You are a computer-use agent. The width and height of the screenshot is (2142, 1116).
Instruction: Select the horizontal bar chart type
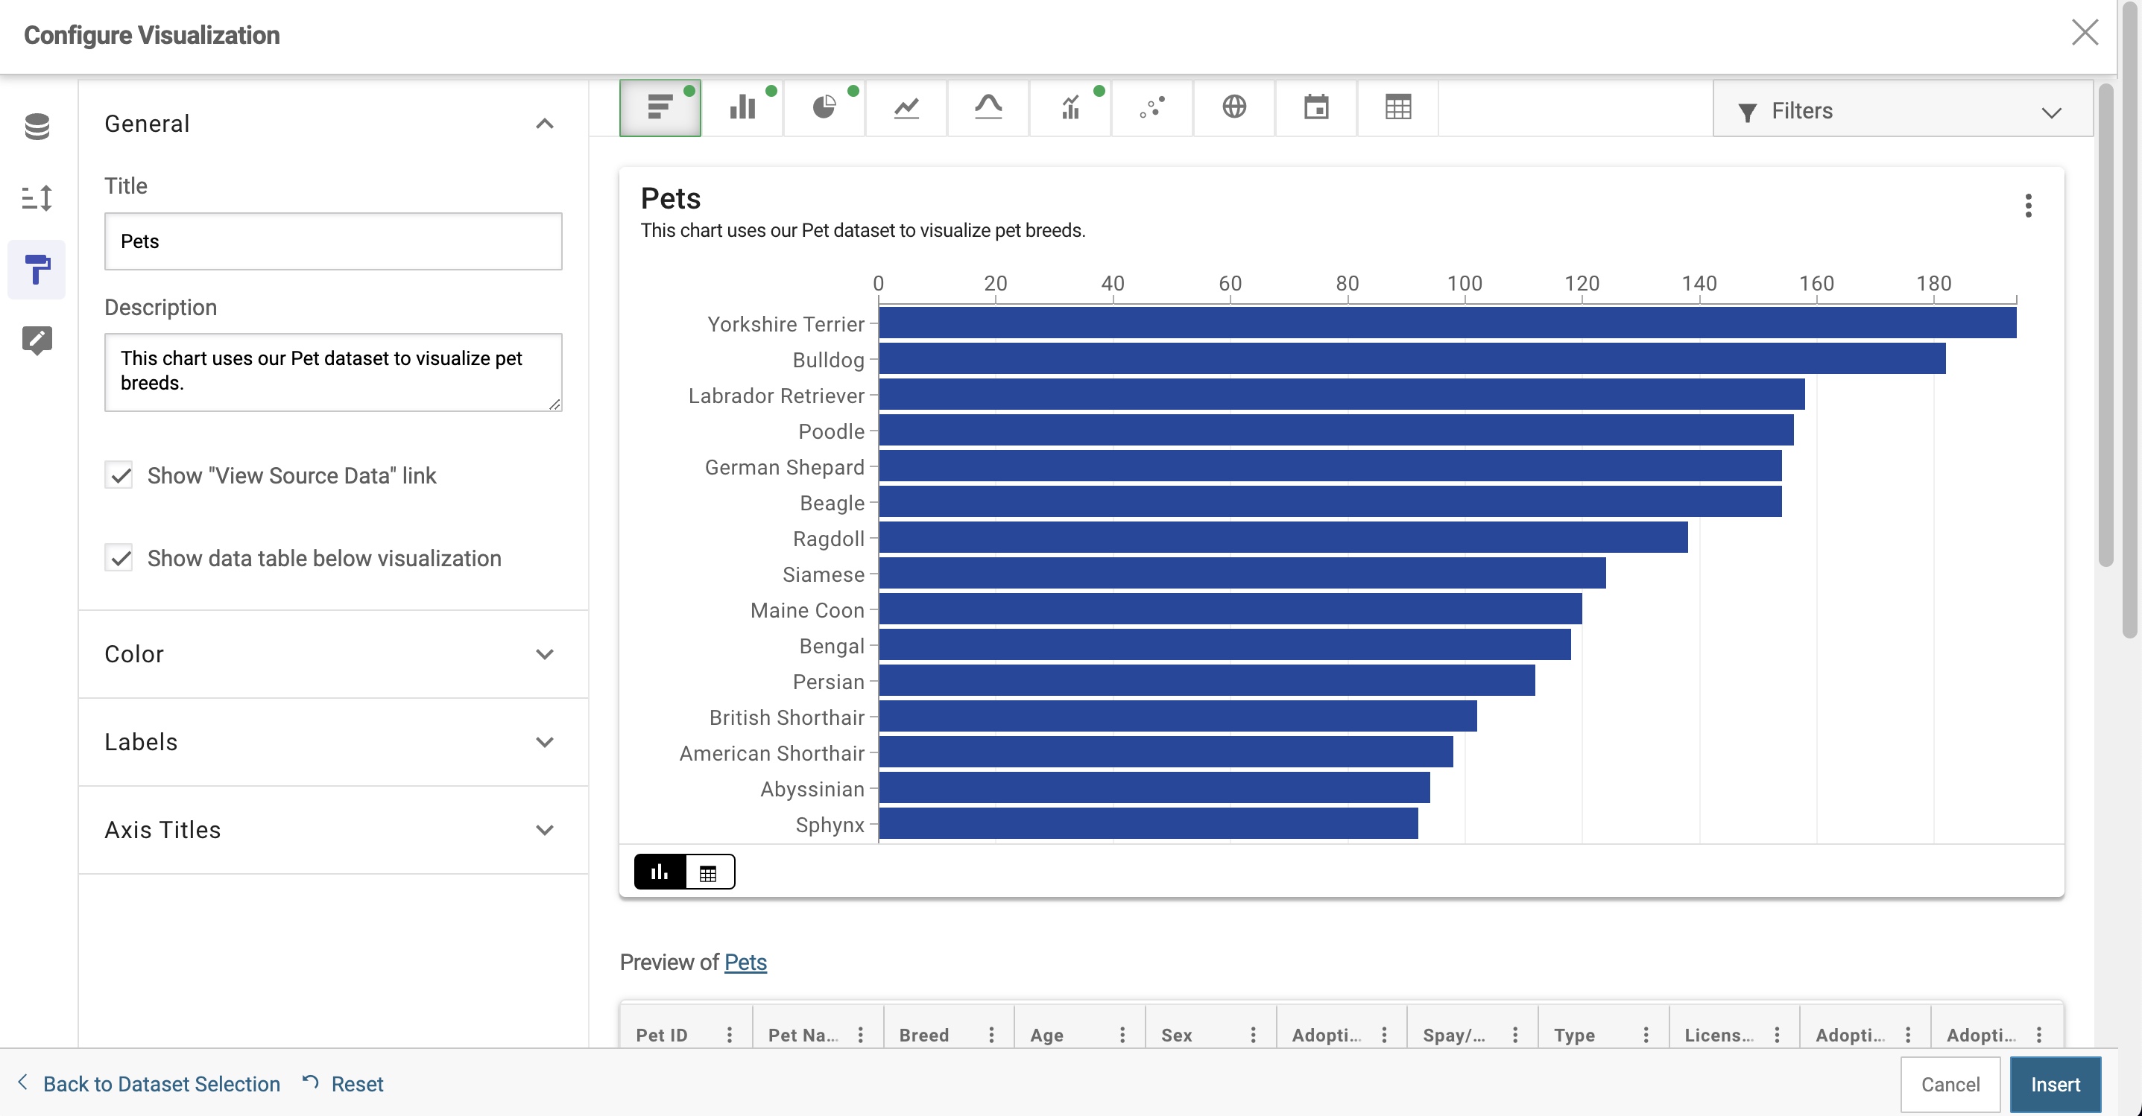pos(660,108)
